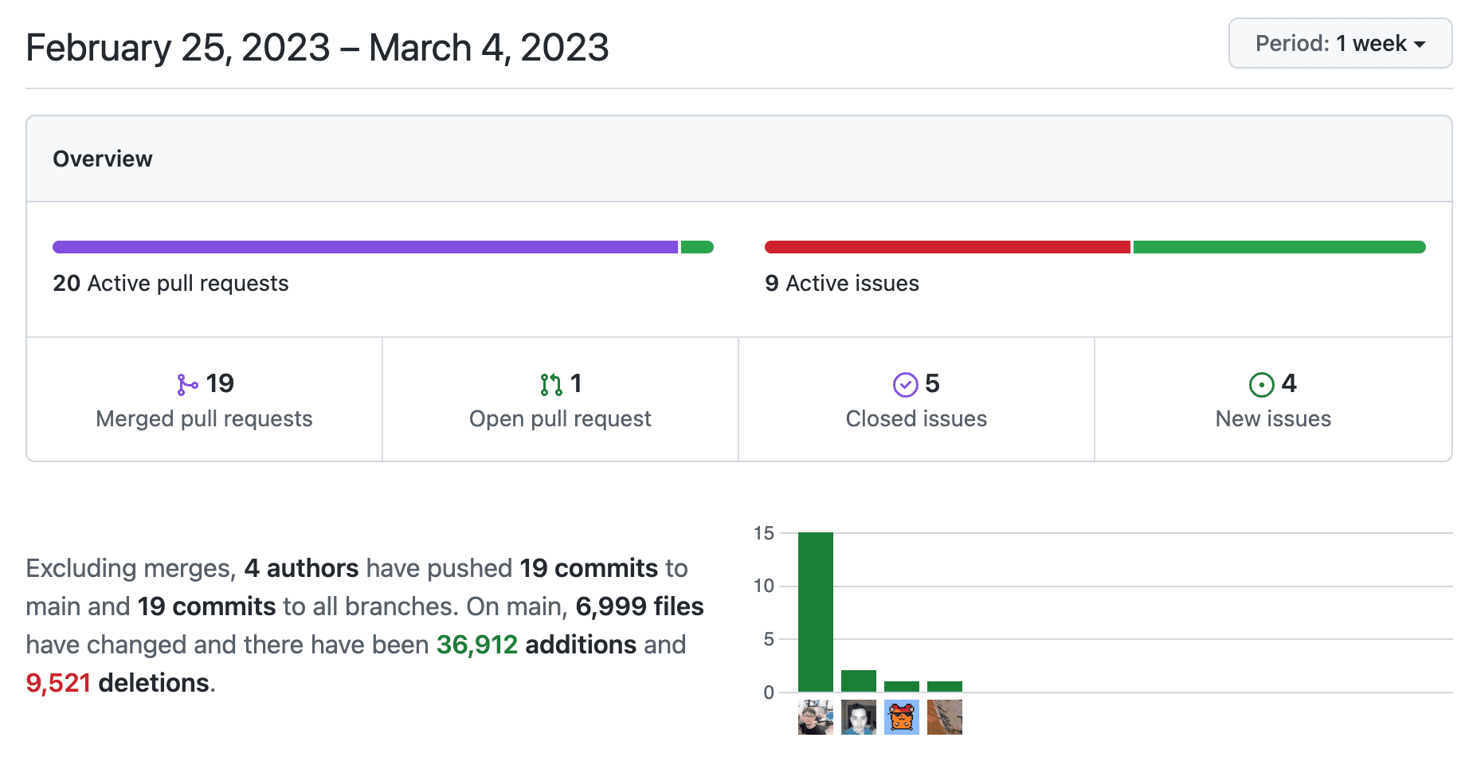Select the first contributor avatar below the chart
The image size is (1469, 765).
815,716
